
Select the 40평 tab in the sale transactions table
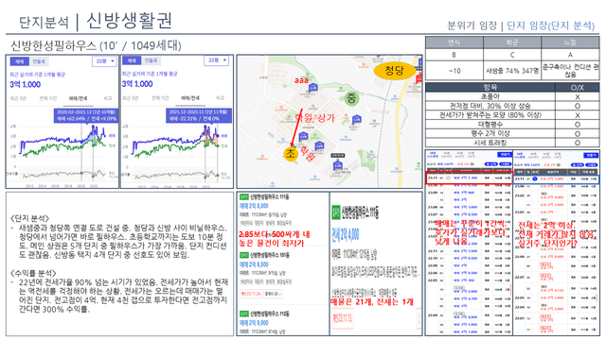(447, 155)
